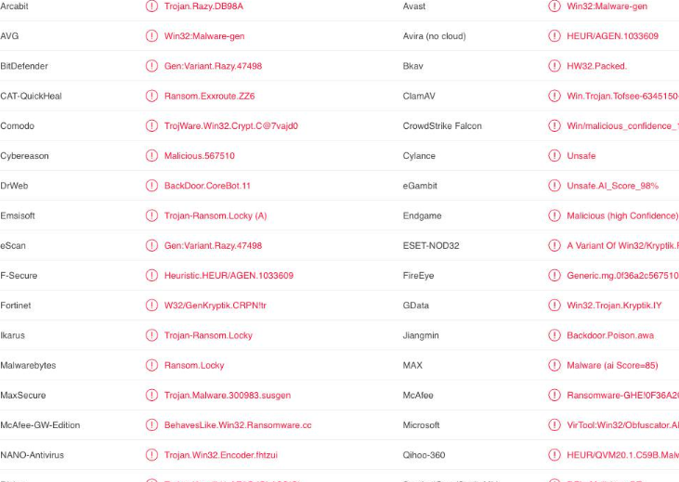The width and height of the screenshot is (679, 482).
Task: Click the BehavesLike.Win32.Ransomware.cc detection text
Action: [x=237, y=425]
